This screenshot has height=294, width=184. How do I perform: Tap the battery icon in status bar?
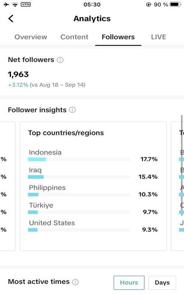pos(175,4)
